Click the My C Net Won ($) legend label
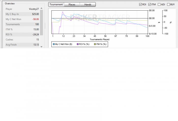Viewport: 178px width, 121px height. 64,44
